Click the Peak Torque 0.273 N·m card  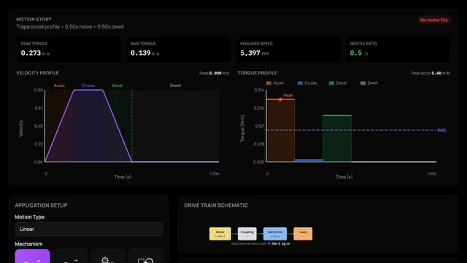pos(69,50)
